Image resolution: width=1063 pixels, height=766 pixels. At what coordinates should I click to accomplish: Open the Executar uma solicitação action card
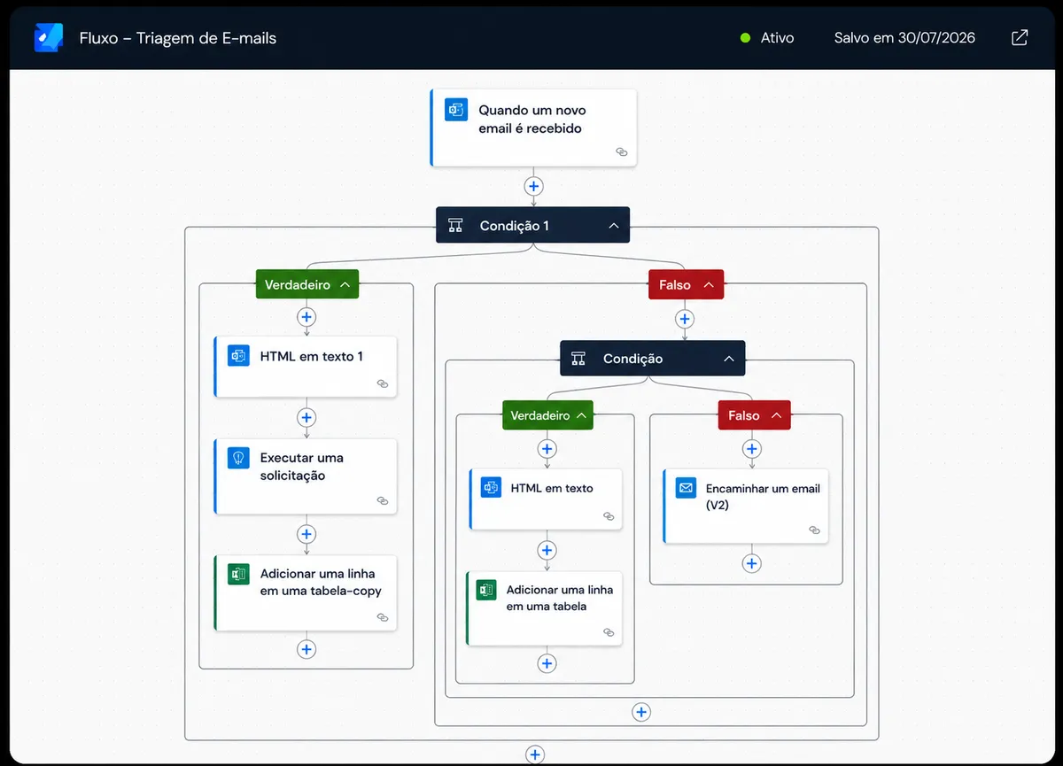[306, 476]
